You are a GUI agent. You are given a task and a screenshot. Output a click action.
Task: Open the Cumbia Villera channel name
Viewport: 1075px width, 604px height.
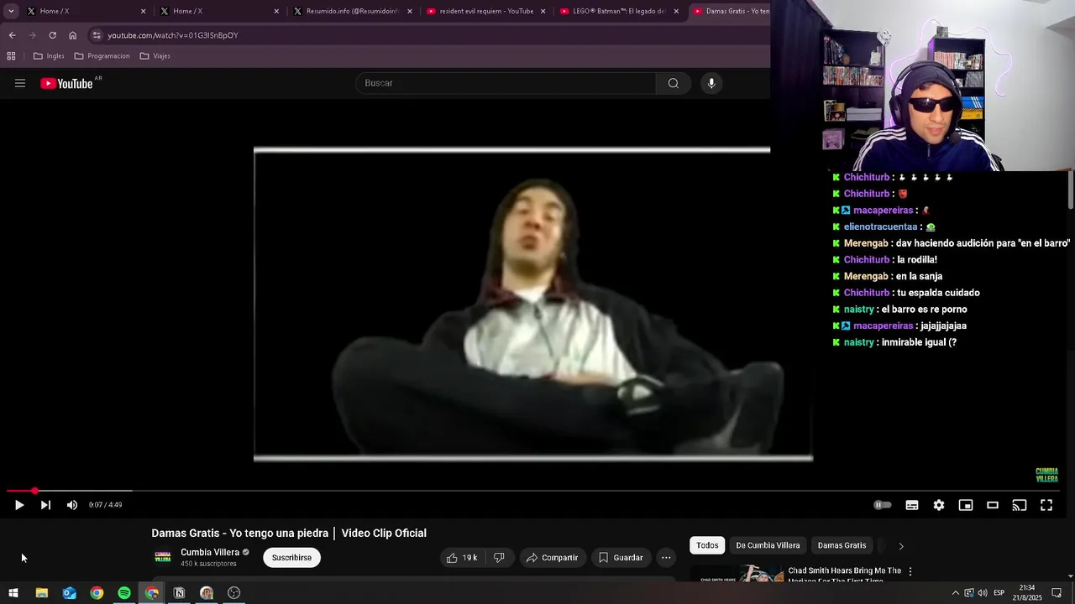[x=210, y=552]
